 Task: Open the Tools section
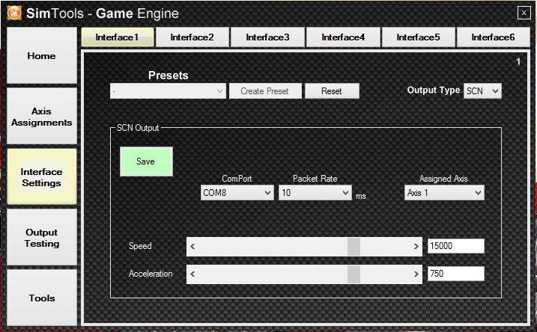(x=42, y=298)
